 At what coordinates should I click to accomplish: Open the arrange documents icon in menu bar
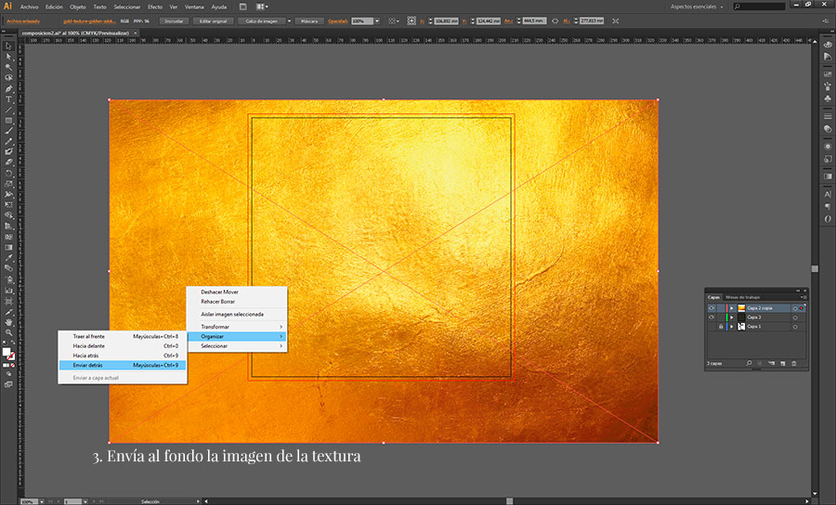click(x=258, y=6)
